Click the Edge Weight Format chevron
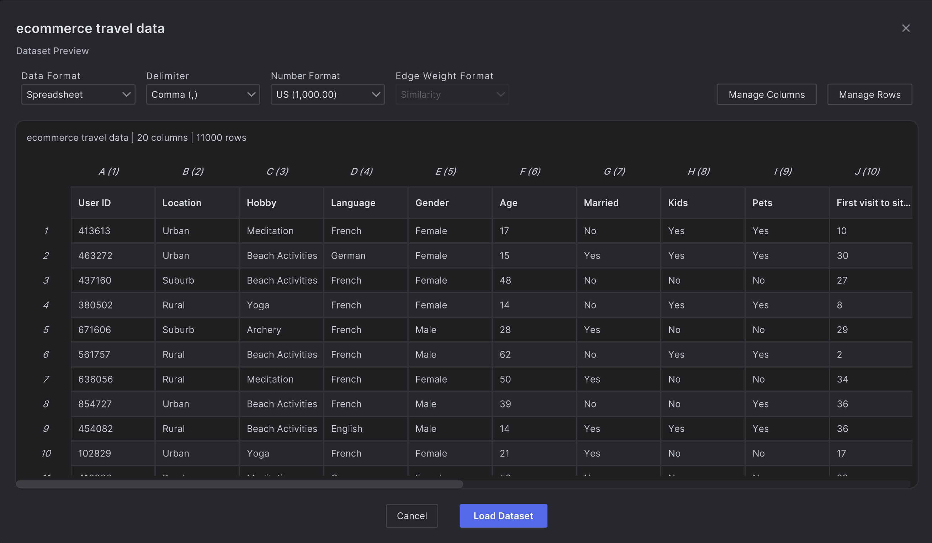The height and width of the screenshot is (543, 932). [501, 94]
